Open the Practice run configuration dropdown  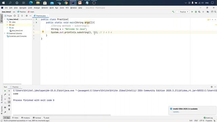(x=183, y=12)
